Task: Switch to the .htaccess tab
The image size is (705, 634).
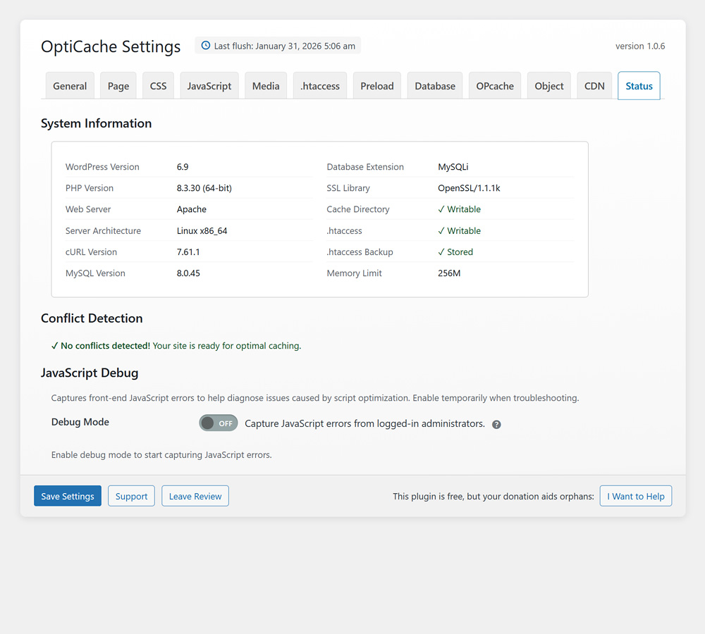Action: (x=320, y=86)
